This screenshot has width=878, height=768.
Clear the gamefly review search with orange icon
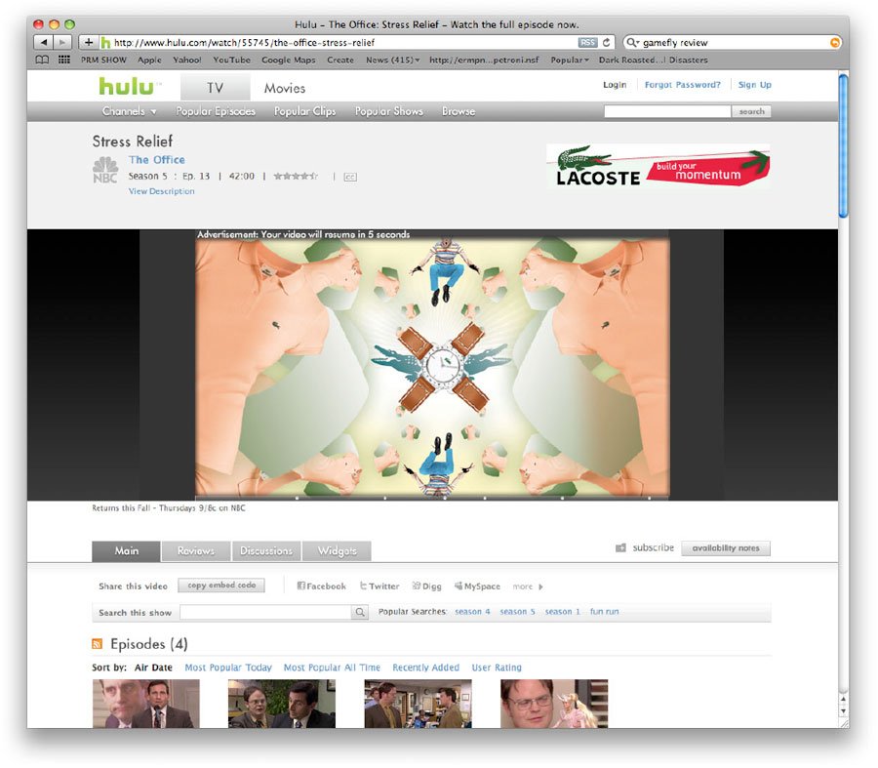point(834,43)
